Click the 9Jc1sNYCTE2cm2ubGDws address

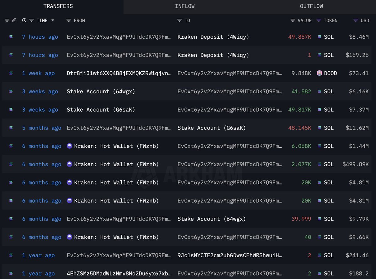tap(230, 255)
